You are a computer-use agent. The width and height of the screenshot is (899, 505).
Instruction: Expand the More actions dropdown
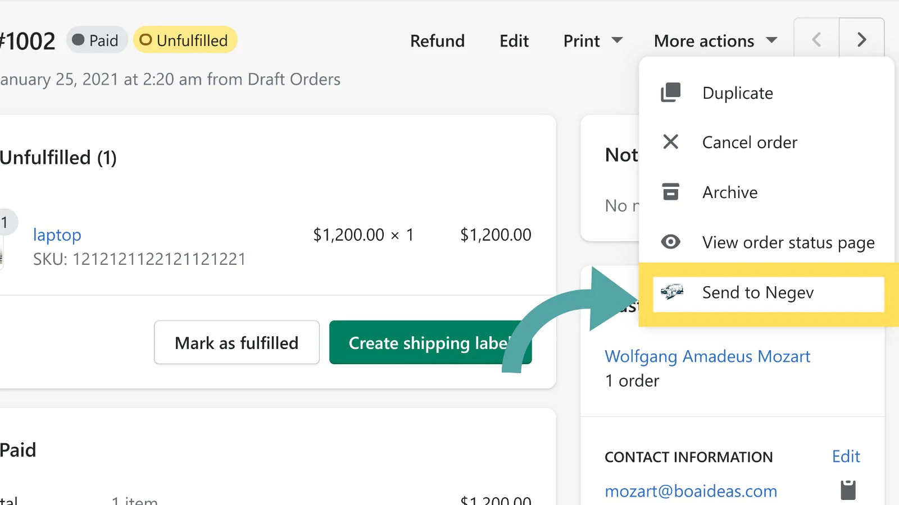pos(715,41)
